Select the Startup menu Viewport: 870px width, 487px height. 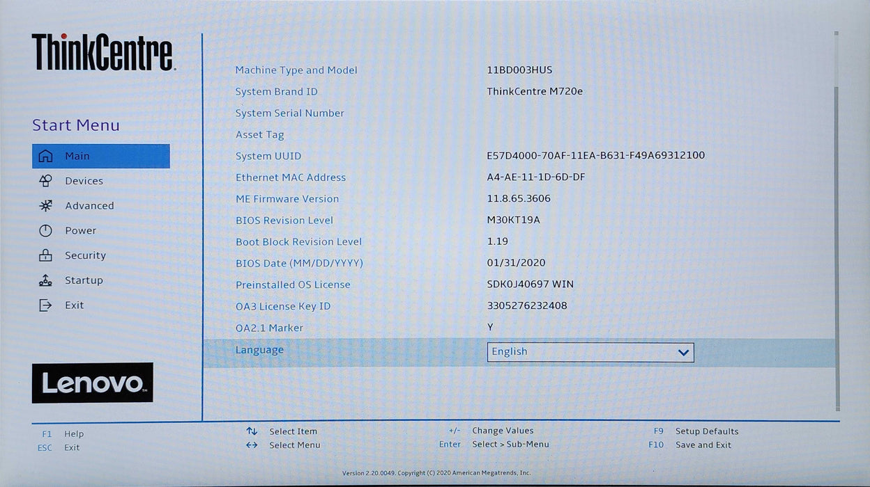coord(84,280)
